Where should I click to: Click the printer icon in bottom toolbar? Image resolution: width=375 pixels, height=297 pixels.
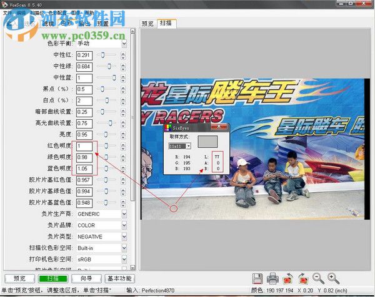[x=272, y=279]
